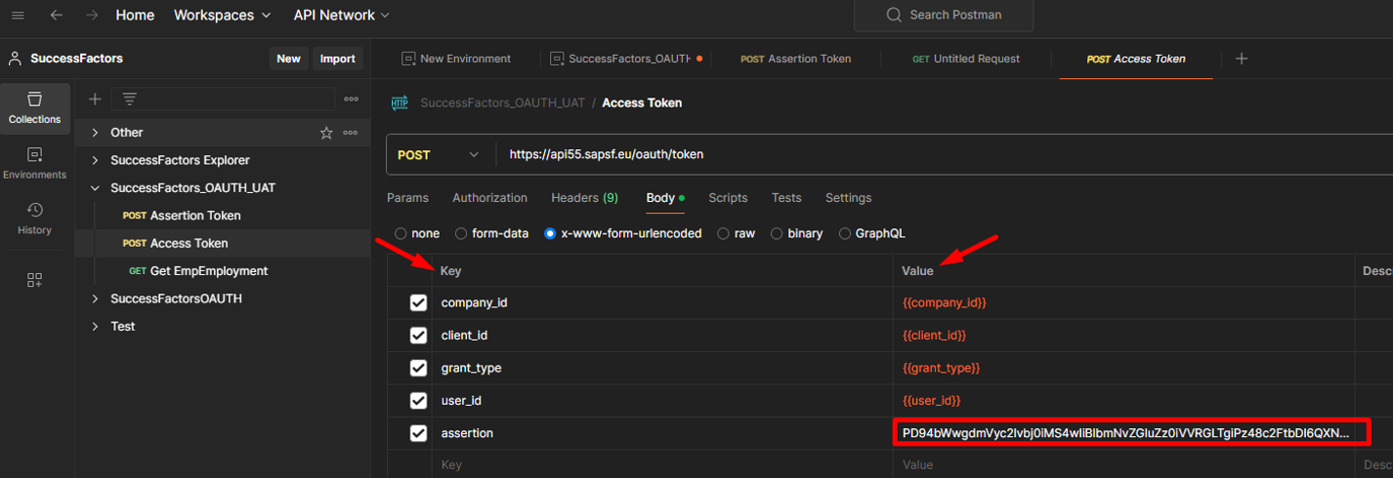Screen dimensions: 1393x478
Task: Open more options for Other collection
Action: (x=350, y=133)
